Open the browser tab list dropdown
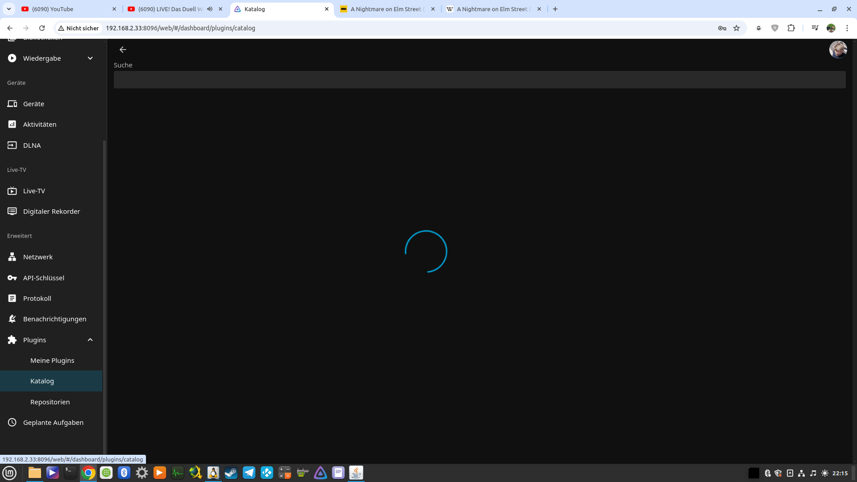Screen dimensions: 857x482 (x=8, y=9)
